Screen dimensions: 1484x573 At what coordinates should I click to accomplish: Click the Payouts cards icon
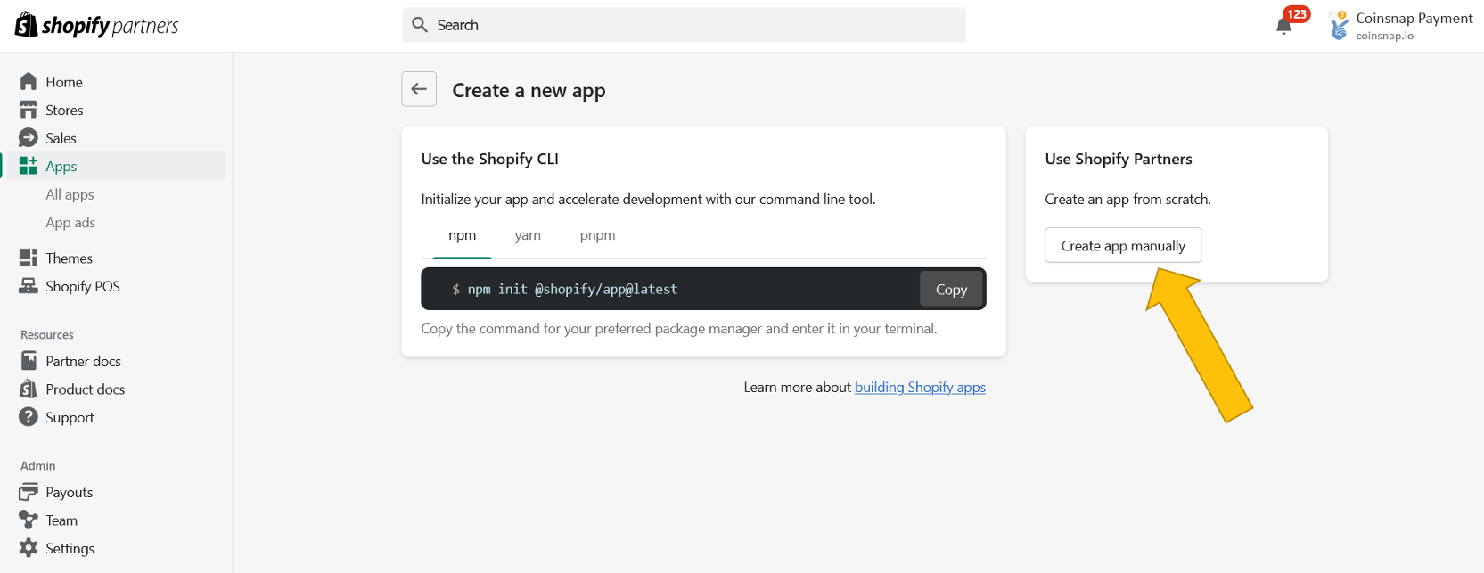point(29,492)
